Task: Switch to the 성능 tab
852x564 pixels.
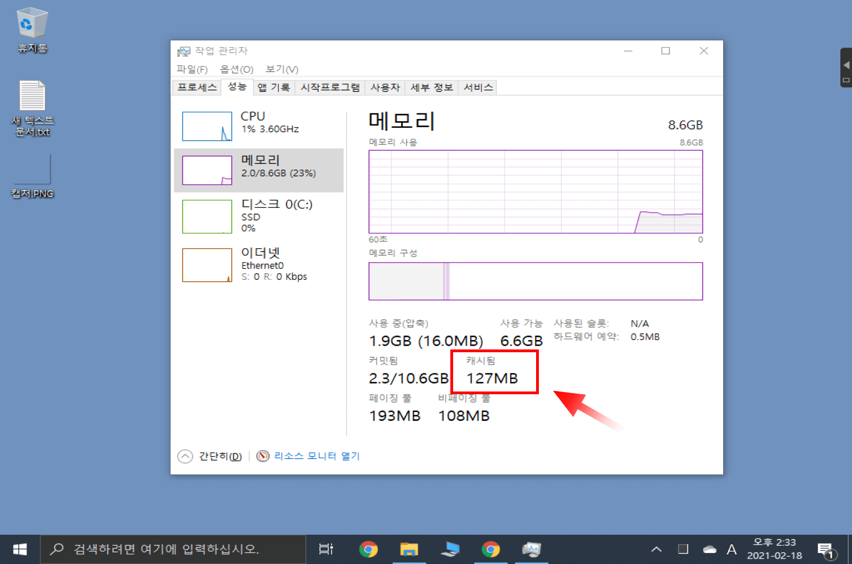Action: tap(237, 86)
